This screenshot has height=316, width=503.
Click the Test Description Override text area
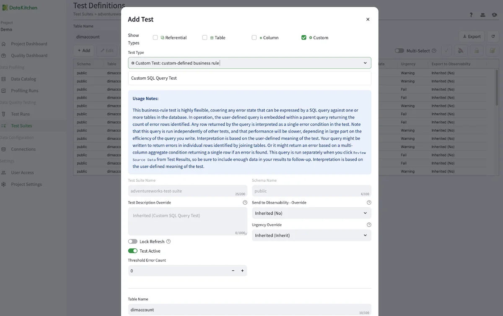pos(187,221)
